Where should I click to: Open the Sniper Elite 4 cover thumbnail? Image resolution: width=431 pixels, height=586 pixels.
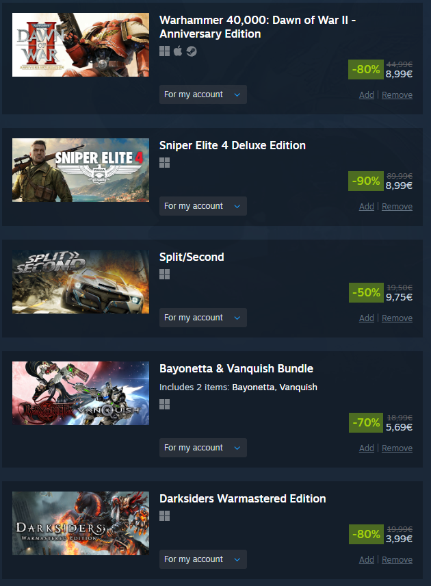click(81, 170)
